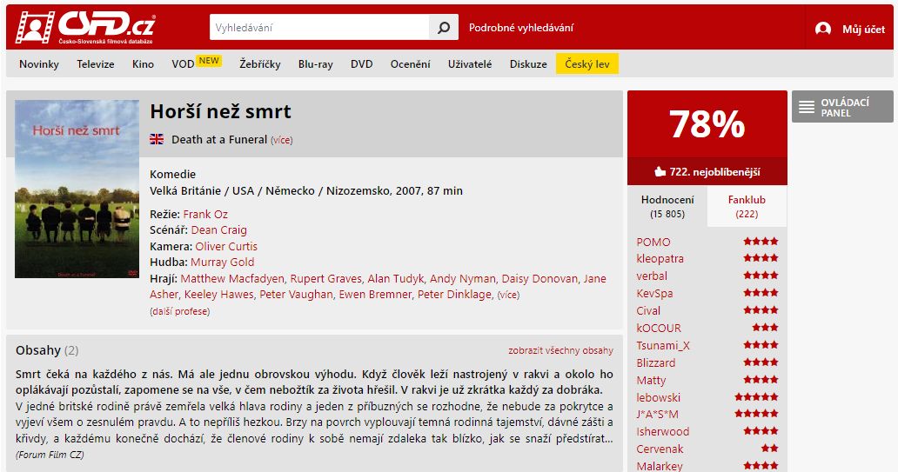Expand cast list via (více) after Peter Dinklage
The image size is (898, 472).
click(508, 296)
